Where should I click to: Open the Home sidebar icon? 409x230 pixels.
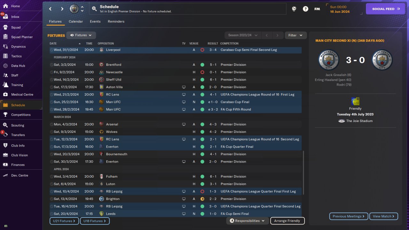5,6
